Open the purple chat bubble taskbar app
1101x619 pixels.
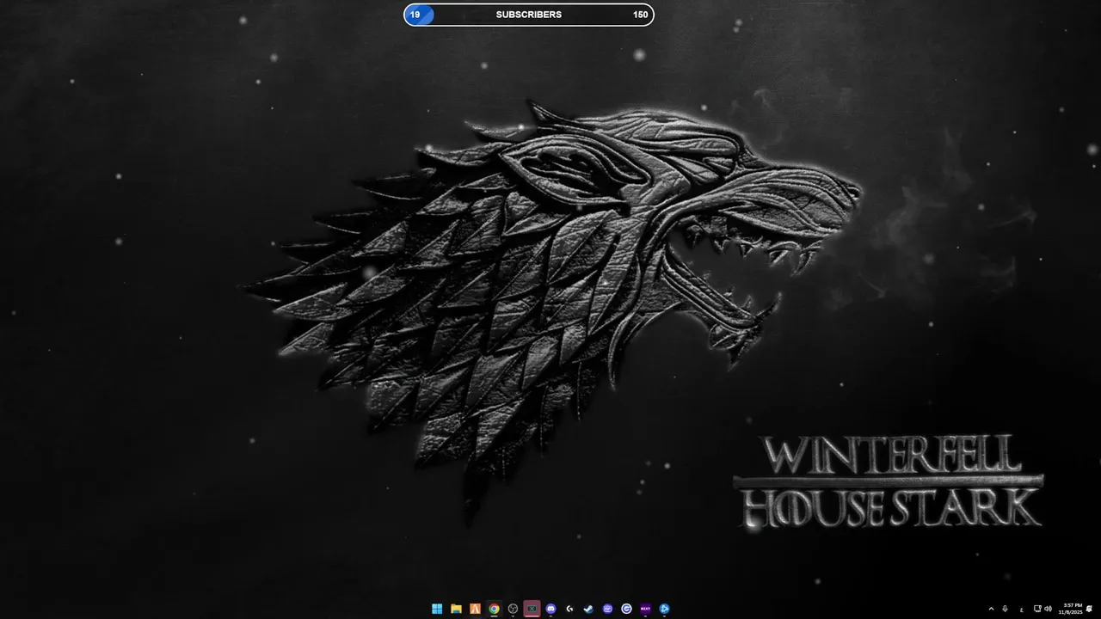click(607, 609)
